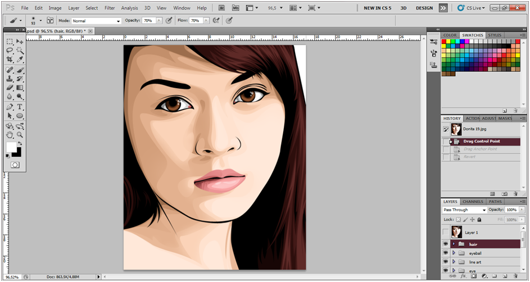Screen dimensions: 530x282
Task: Select the Zoom tool in toolbox
Action: click(20, 135)
